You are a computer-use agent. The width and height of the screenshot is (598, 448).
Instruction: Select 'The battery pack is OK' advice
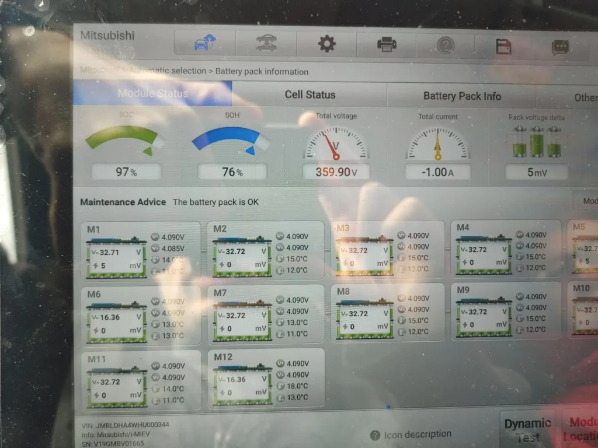click(215, 202)
